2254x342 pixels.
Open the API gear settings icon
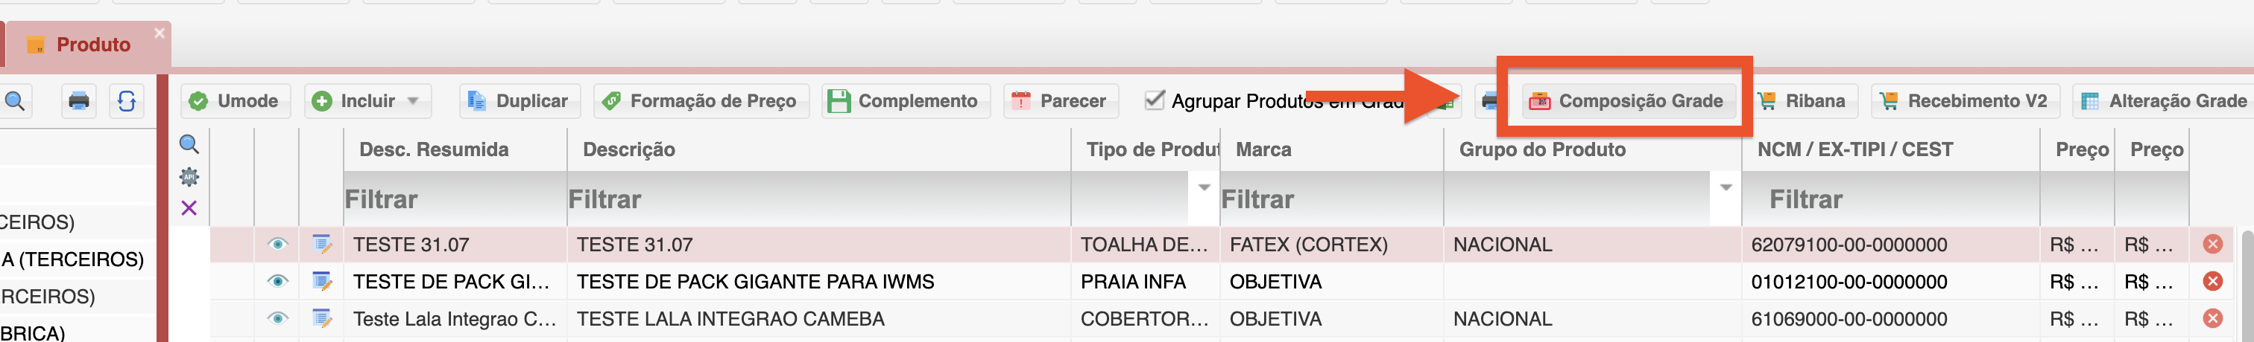[189, 177]
